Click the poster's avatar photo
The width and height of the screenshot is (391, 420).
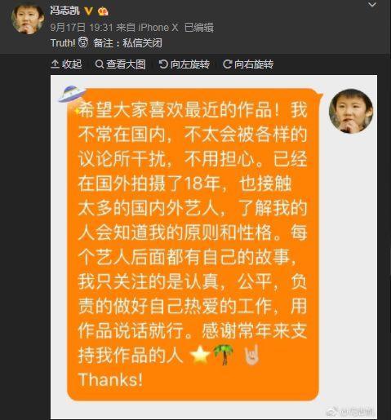pos(27,18)
